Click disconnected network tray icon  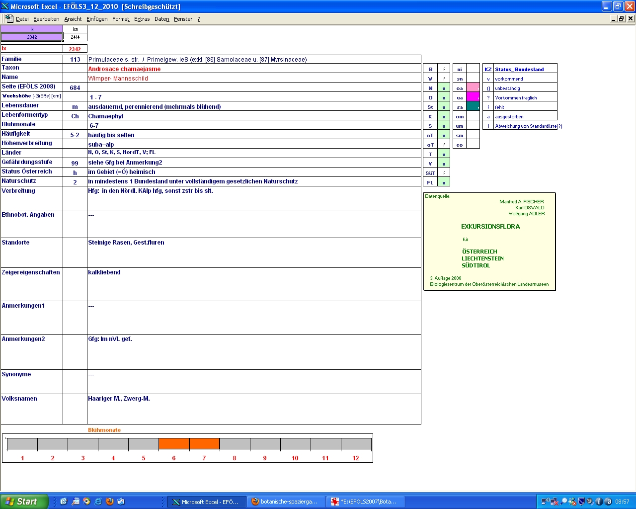[555, 502]
